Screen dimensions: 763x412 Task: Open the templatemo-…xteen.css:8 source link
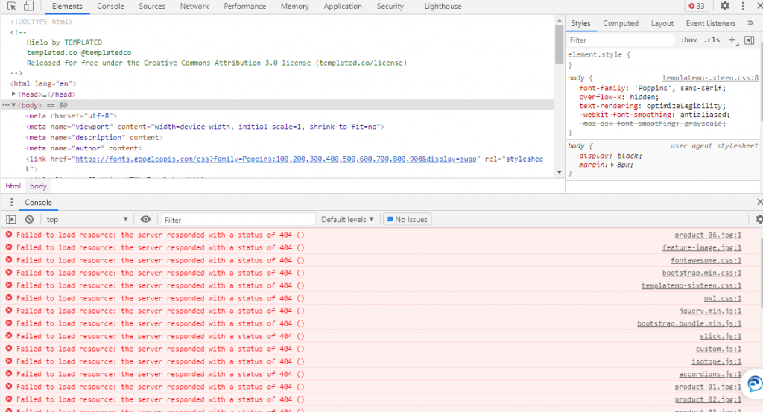pyautogui.click(x=710, y=77)
